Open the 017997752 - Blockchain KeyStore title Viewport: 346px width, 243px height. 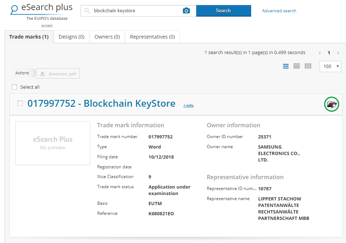(x=101, y=103)
